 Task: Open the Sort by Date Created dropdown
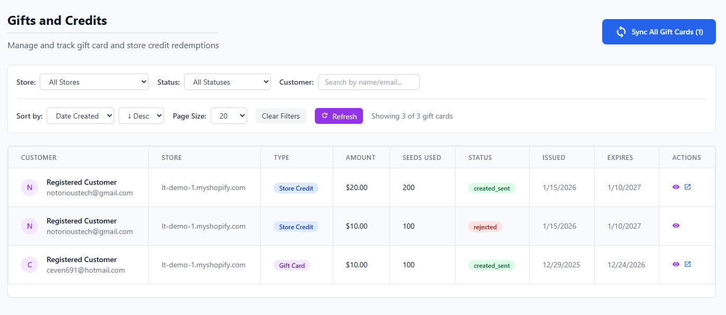[80, 116]
